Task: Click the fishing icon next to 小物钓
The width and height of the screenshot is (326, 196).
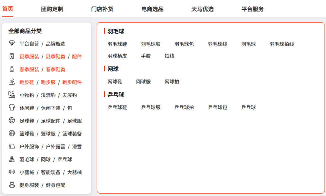Action: point(12,95)
